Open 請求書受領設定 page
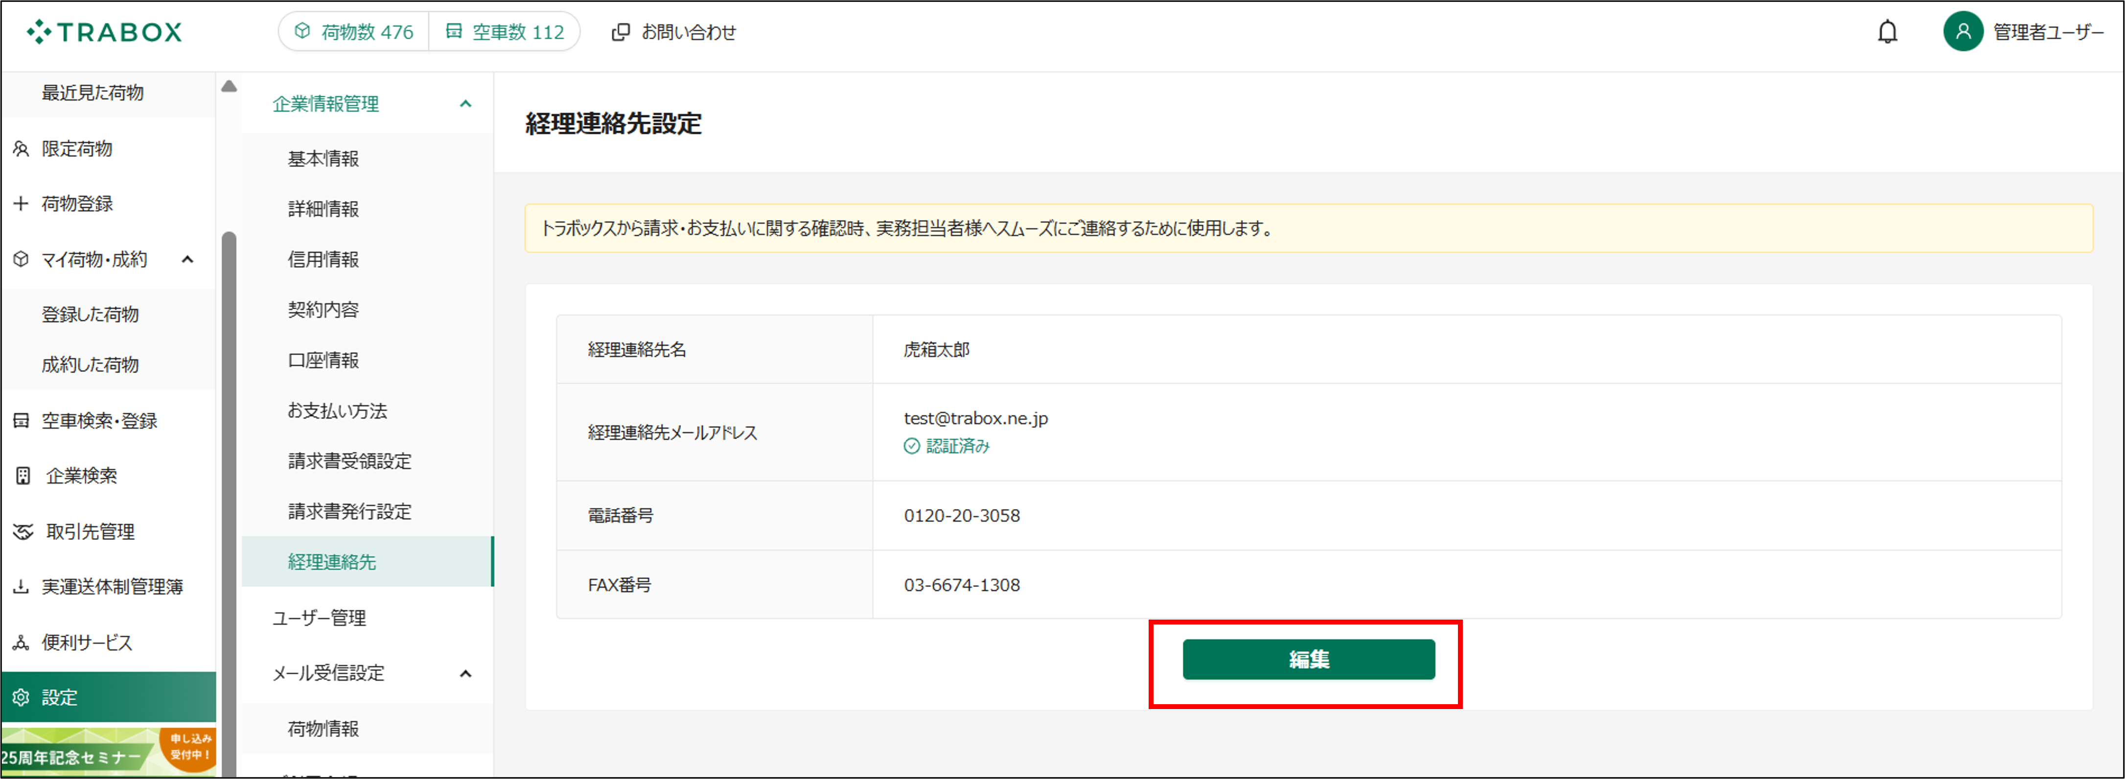The image size is (2125, 779). tap(349, 461)
